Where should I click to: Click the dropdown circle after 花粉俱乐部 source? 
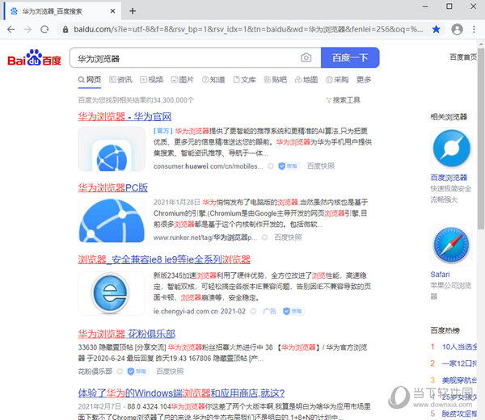tap(120, 372)
